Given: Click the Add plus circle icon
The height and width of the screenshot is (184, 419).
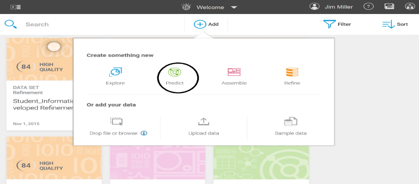Looking at the screenshot, I should pyautogui.click(x=200, y=24).
